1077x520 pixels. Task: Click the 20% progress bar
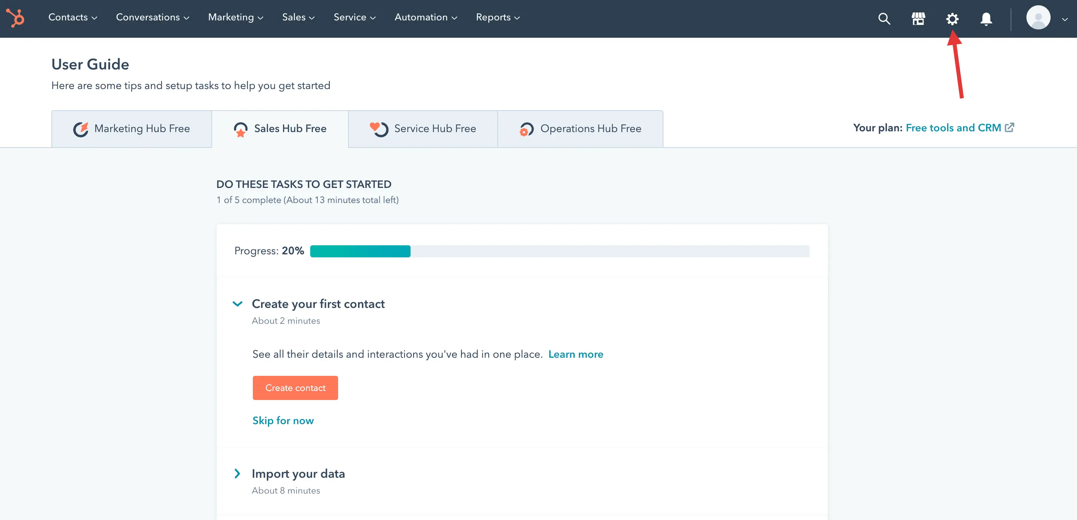pyautogui.click(x=560, y=251)
